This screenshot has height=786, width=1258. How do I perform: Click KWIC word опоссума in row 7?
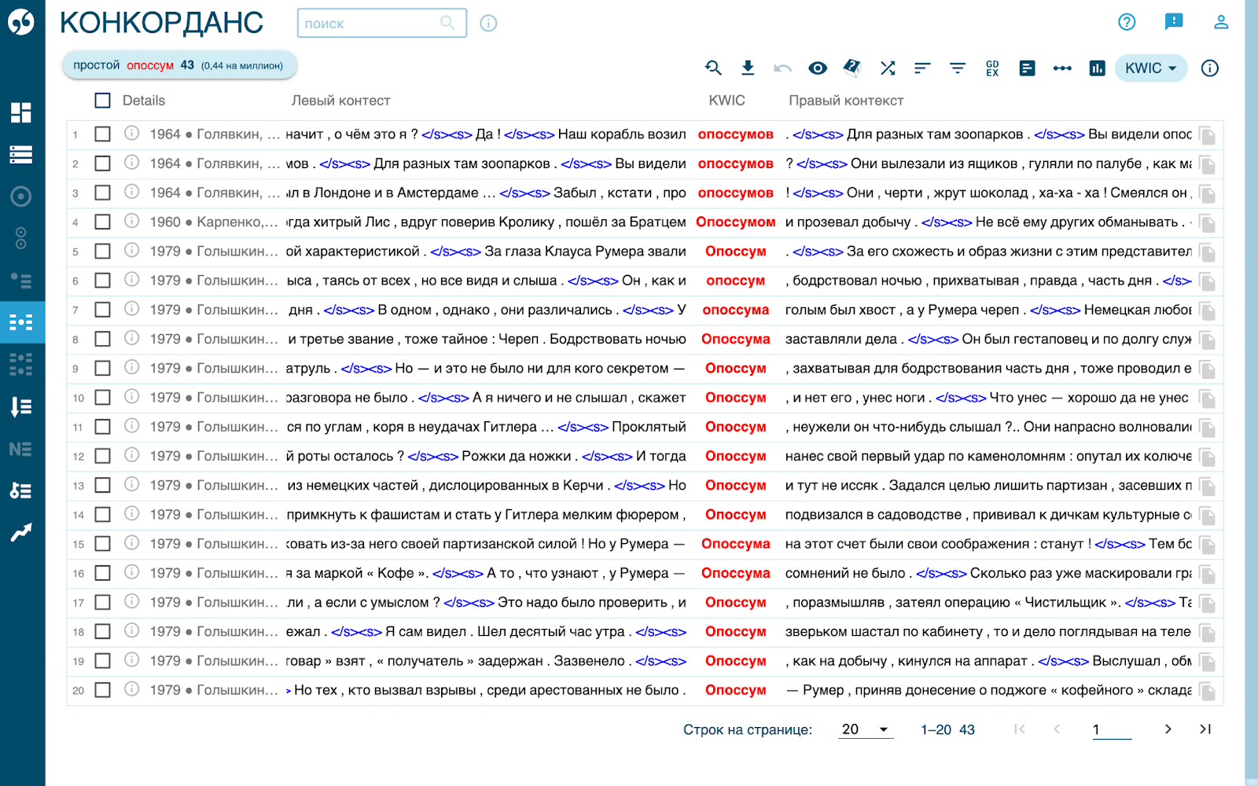(736, 310)
